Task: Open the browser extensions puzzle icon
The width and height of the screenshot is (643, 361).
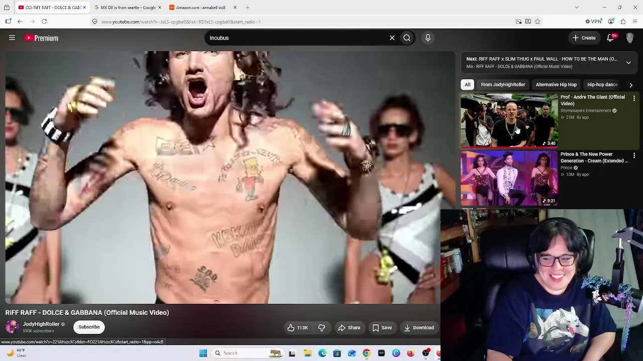Action: (x=623, y=22)
